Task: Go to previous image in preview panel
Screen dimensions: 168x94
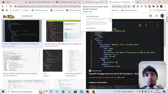Action: 152,25
